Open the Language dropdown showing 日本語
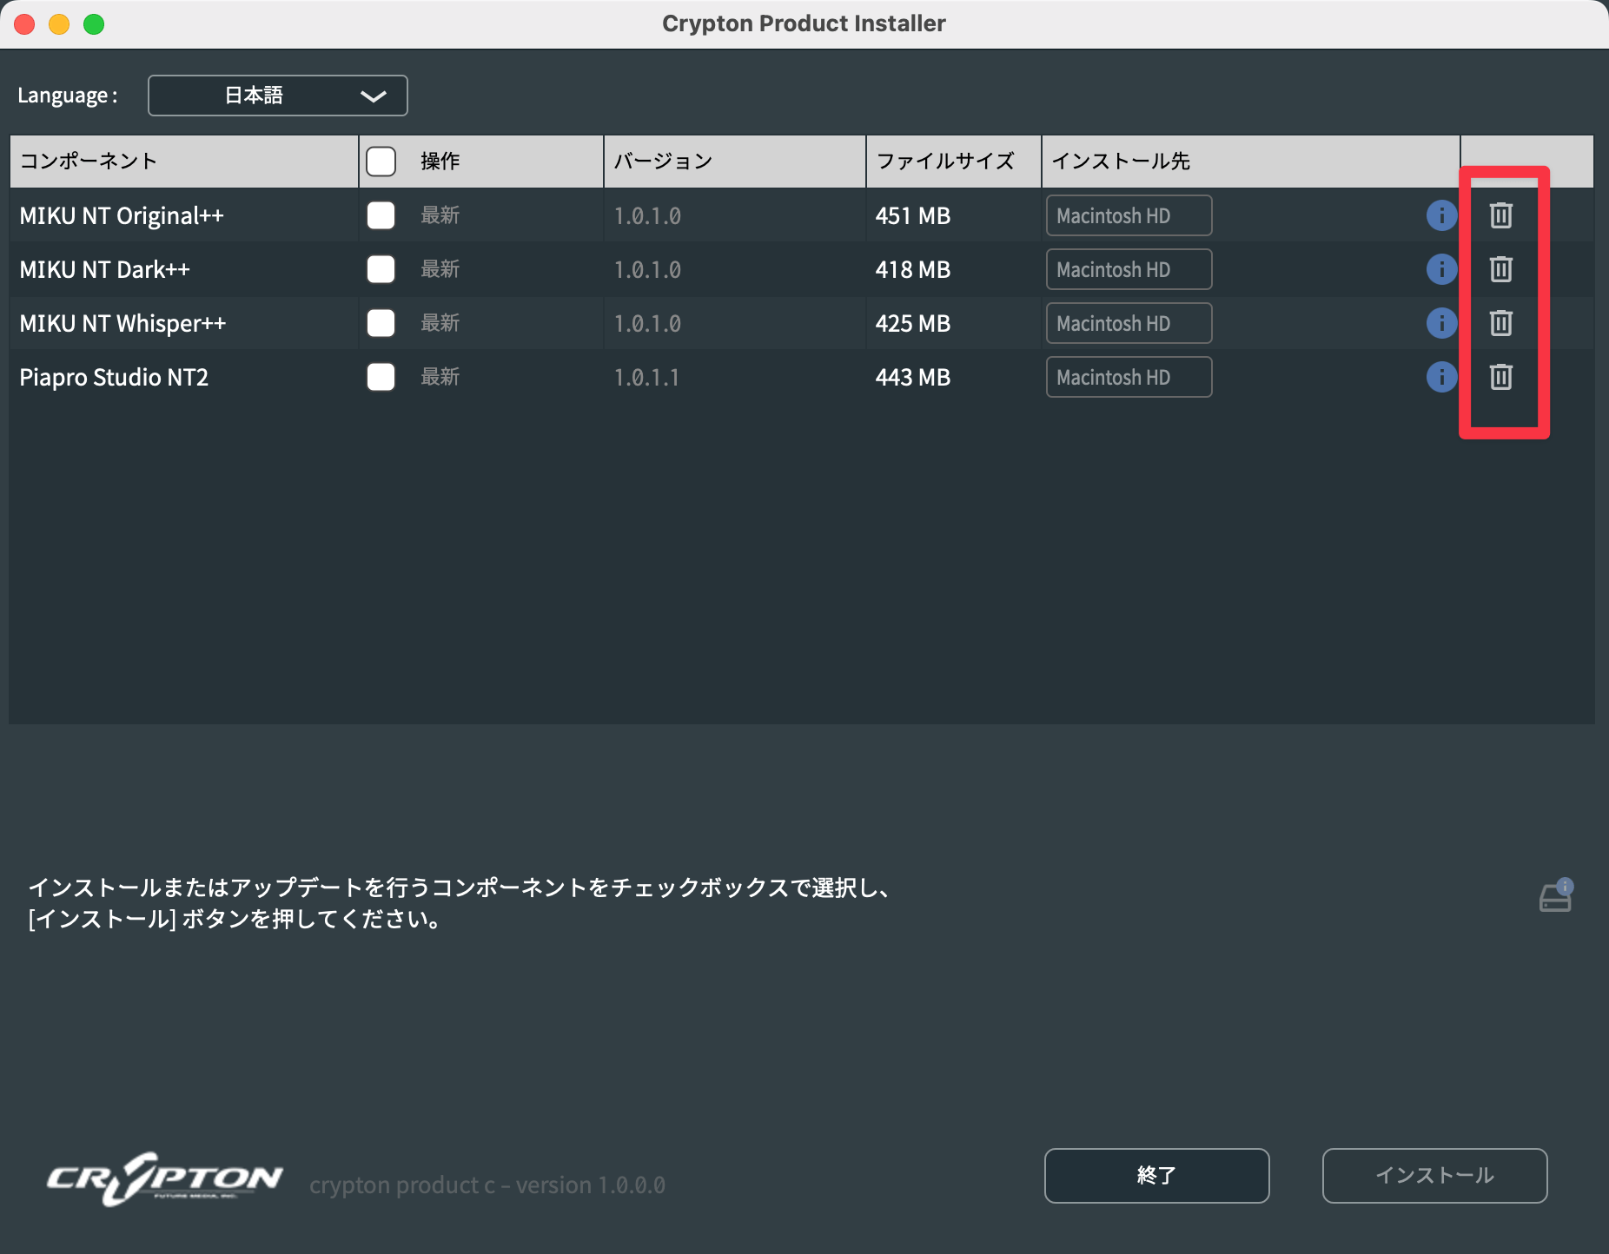 (278, 96)
